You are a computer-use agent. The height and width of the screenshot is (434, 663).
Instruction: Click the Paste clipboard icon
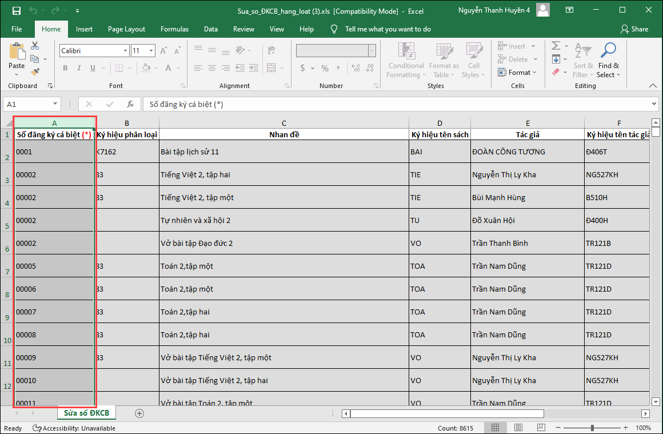17,52
